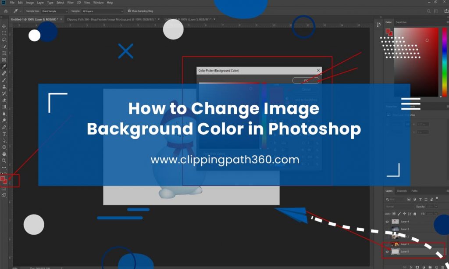
Task: Switch to Clipping Path 360 Mockup document tab
Action: point(111,19)
